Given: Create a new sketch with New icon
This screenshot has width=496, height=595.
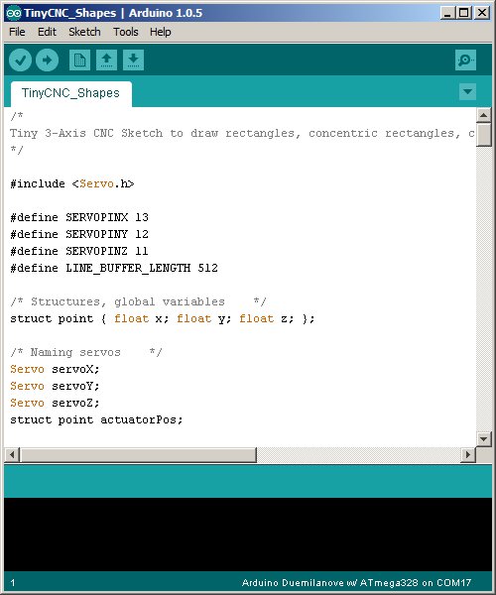Looking at the screenshot, I should [x=79, y=59].
